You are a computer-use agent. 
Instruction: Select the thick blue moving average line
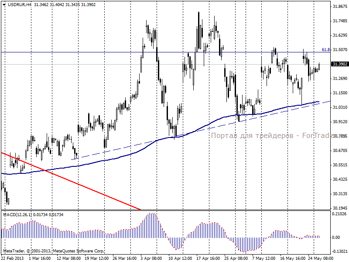(x=160, y=139)
